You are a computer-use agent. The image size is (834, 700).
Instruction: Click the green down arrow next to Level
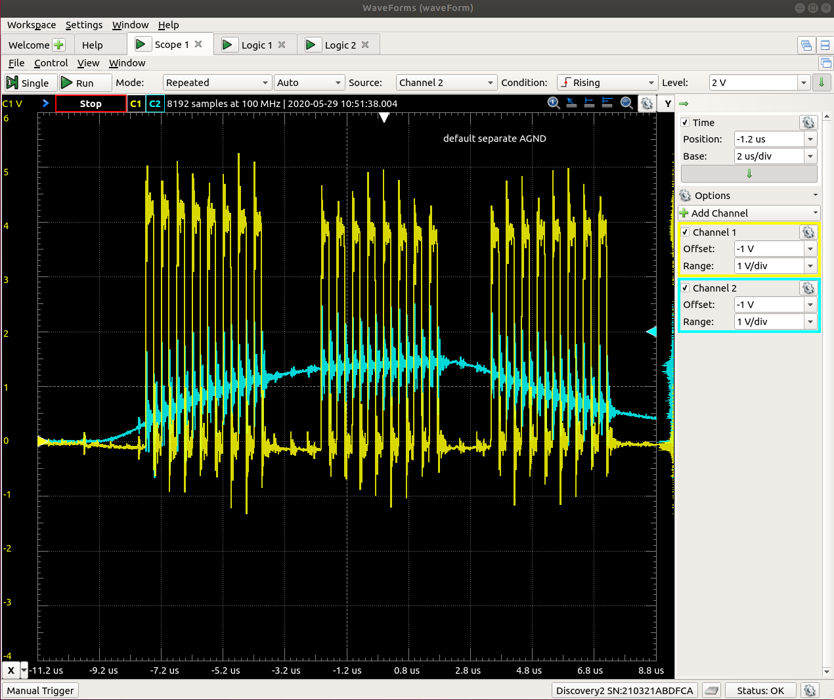click(820, 83)
